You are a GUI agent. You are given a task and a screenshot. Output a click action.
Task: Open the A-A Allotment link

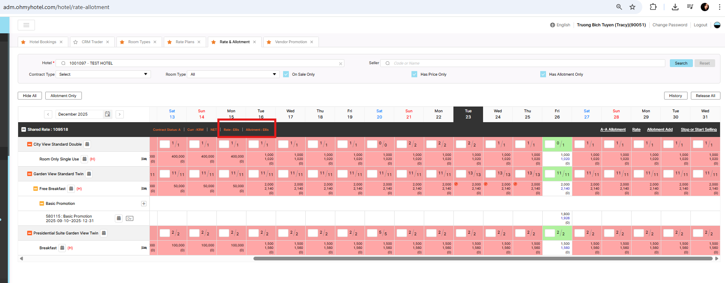point(613,130)
